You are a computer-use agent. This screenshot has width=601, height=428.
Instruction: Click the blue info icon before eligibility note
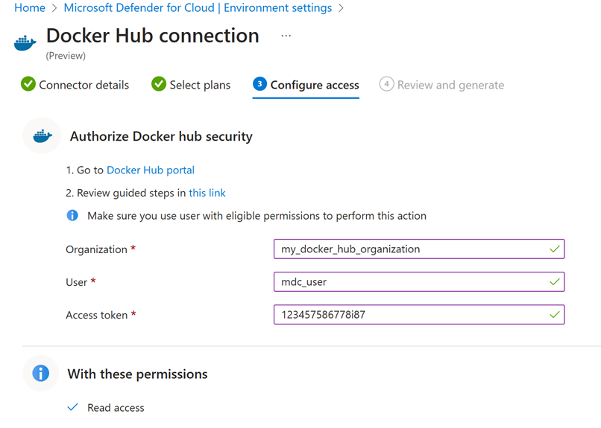coord(72,216)
